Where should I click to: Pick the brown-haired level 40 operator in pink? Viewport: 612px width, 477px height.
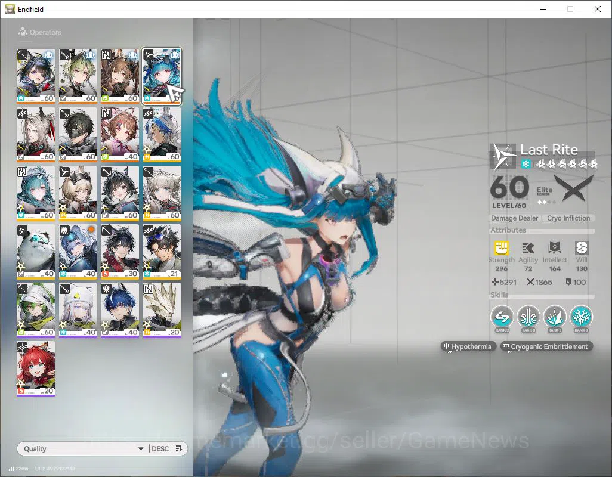(x=120, y=134)
